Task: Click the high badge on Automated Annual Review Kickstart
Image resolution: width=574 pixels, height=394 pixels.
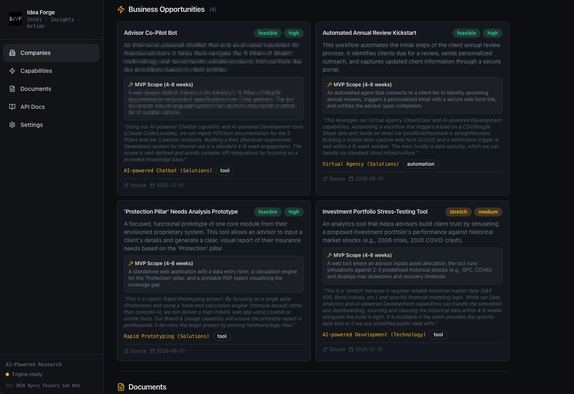Action: pos(493,33)
